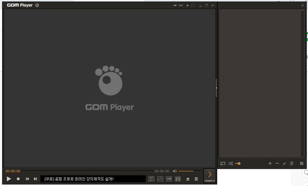Click the playlist vertical scrollbar

pos(303,83)
